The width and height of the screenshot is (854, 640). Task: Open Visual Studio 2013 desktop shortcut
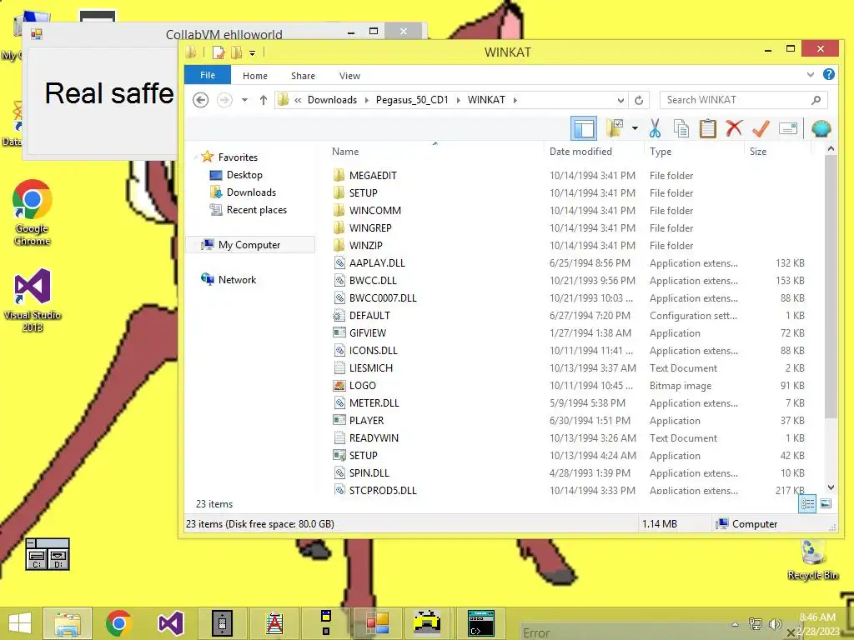pyautogui.click(x=33, y=300)
